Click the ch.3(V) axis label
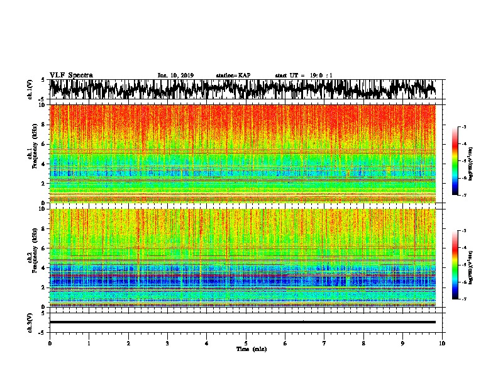Viewport: 498px width, 385px height. [30, 323]
